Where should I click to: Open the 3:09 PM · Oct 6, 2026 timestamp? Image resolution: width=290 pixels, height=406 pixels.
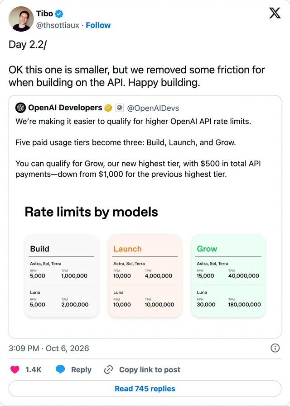(49, 348)
